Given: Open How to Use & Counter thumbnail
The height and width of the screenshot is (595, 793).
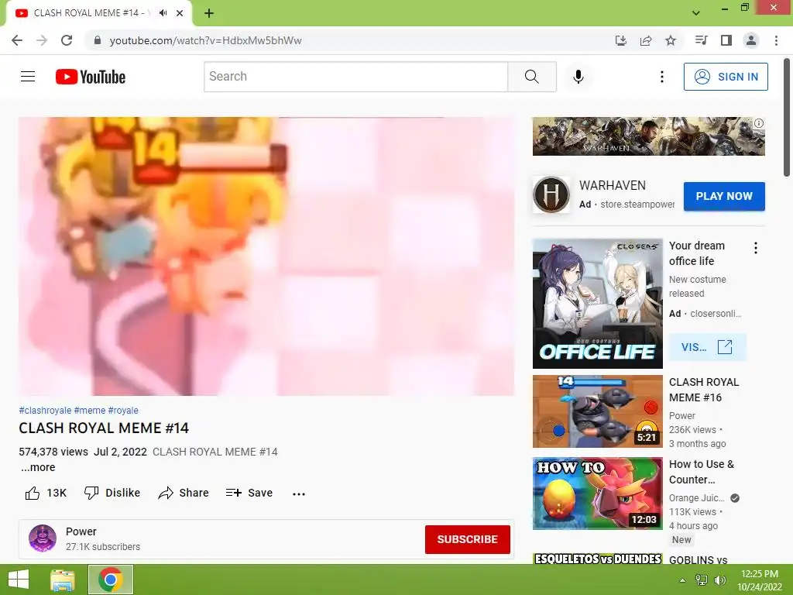Looking at the screenshot, I should 597,494.
